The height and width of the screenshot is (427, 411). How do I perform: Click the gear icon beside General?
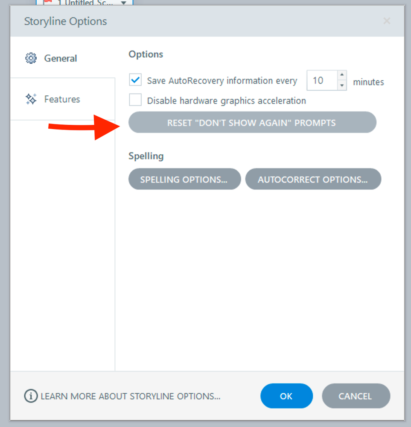pyautogui.click(x=31, y=58)
